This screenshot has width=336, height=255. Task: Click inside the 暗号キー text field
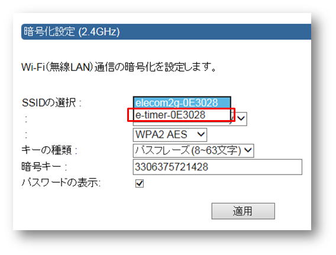pos(218,167)
